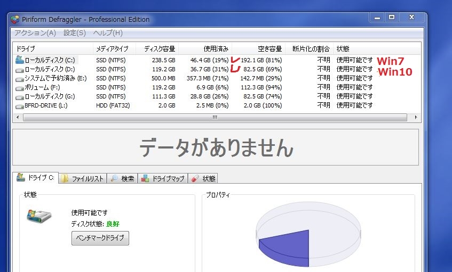Select the システムで予約済み (E:) row

(x=217, y=78)
